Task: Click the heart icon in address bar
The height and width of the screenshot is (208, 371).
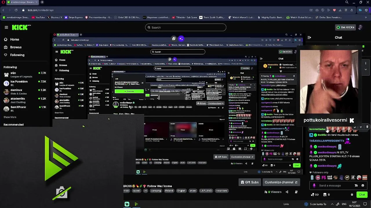Action: click(334, 10)
